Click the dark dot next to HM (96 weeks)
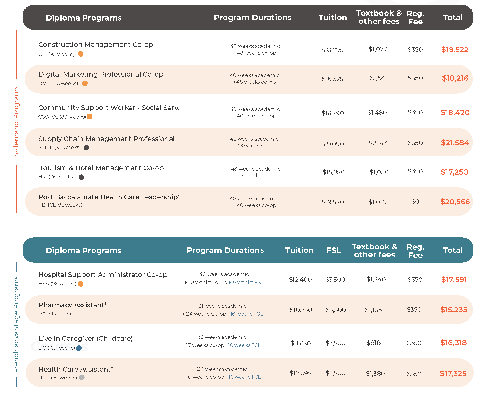This screenshot has height=393, width=490. click(81, 177)
